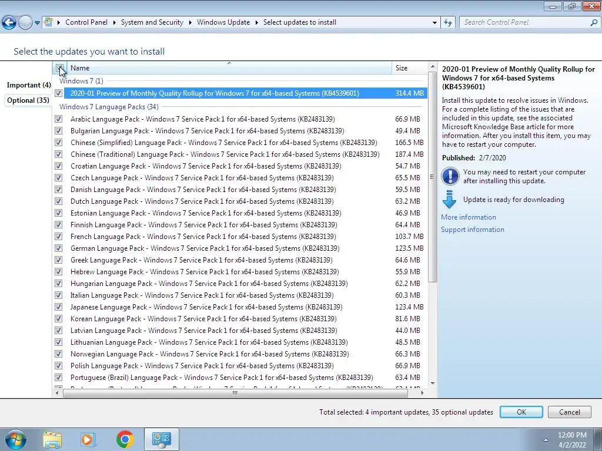Image resolution: width=602 pixels, height=451 pixels.
Task: Select the Japanese Language Pack row
Action: (x=240, y=307)
